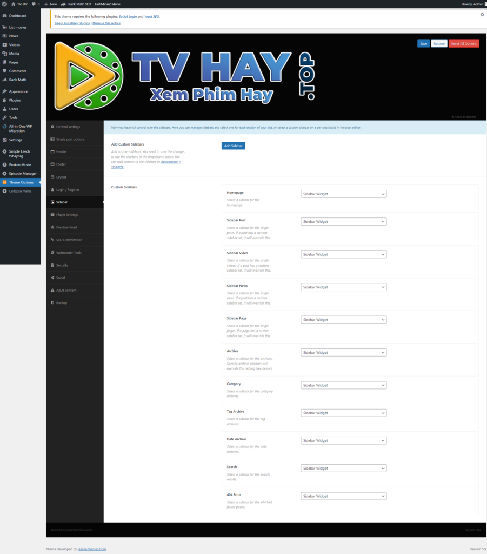Open the Pages admin menu item
This screenshot has width=487, height=554.
pyautogui.click(x=21, y=62)
